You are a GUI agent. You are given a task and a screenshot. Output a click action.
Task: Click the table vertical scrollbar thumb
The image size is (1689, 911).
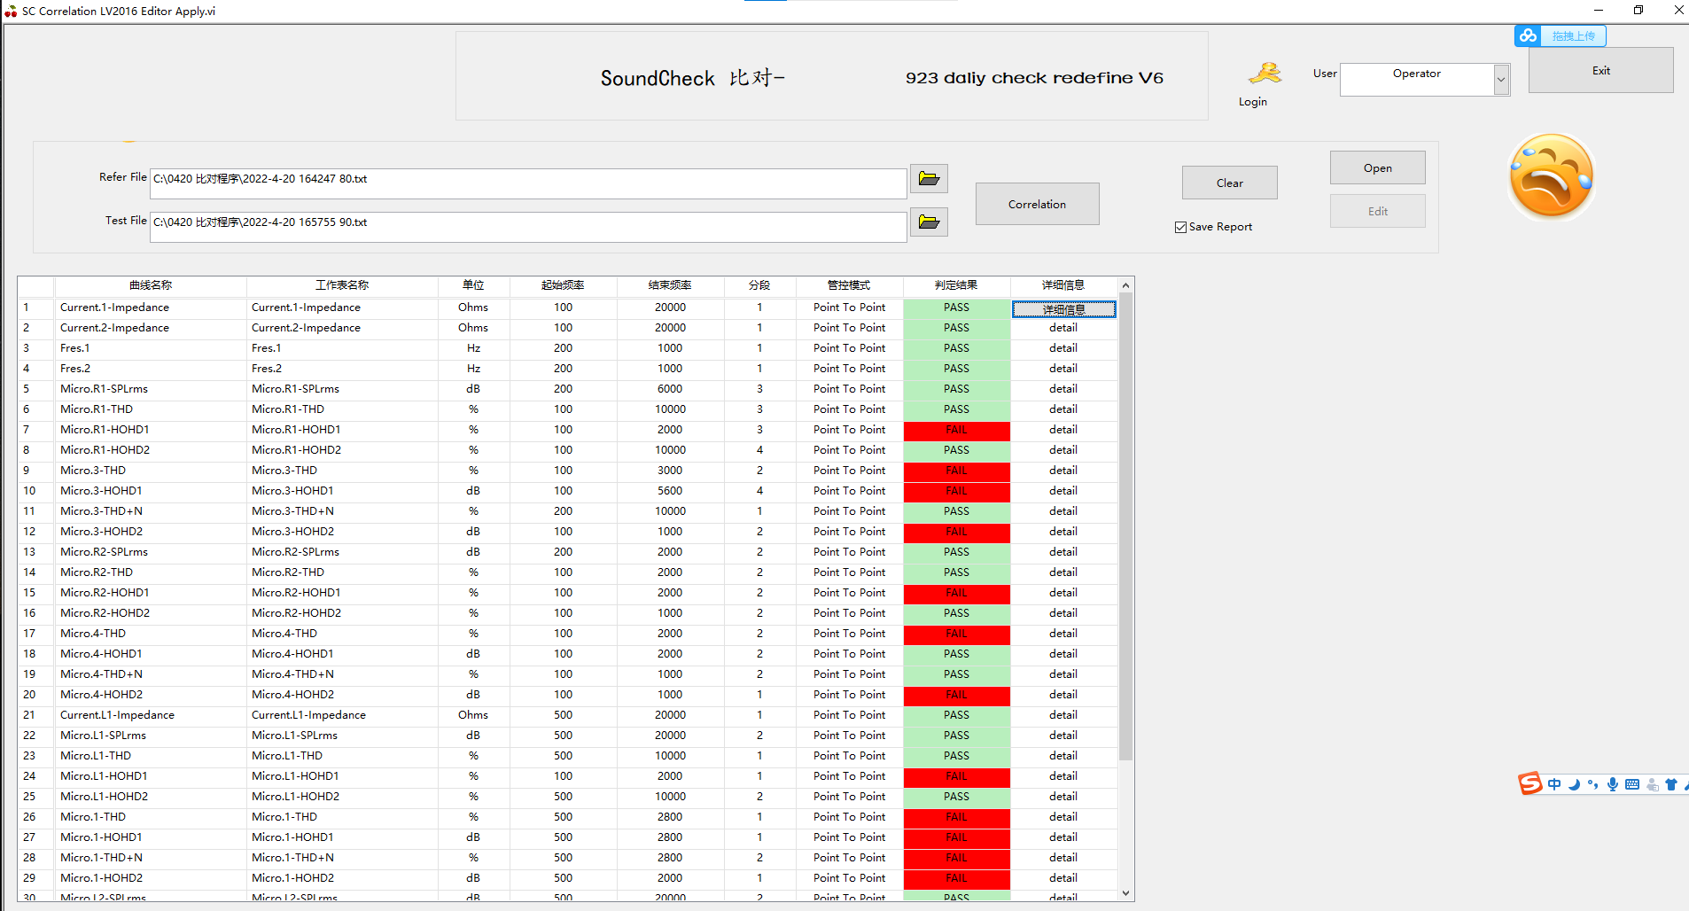click(1125, 527)
